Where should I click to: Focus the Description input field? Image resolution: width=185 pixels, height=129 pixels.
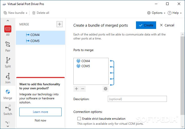(x=137, y=99)
